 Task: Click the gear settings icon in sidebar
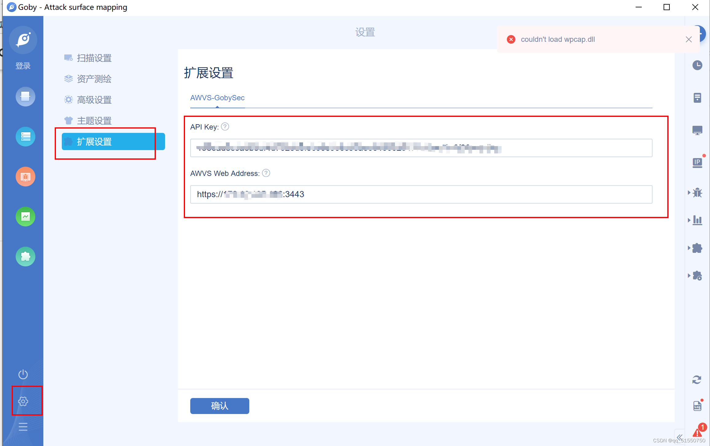pyautogui.click(x=23, y=401)
